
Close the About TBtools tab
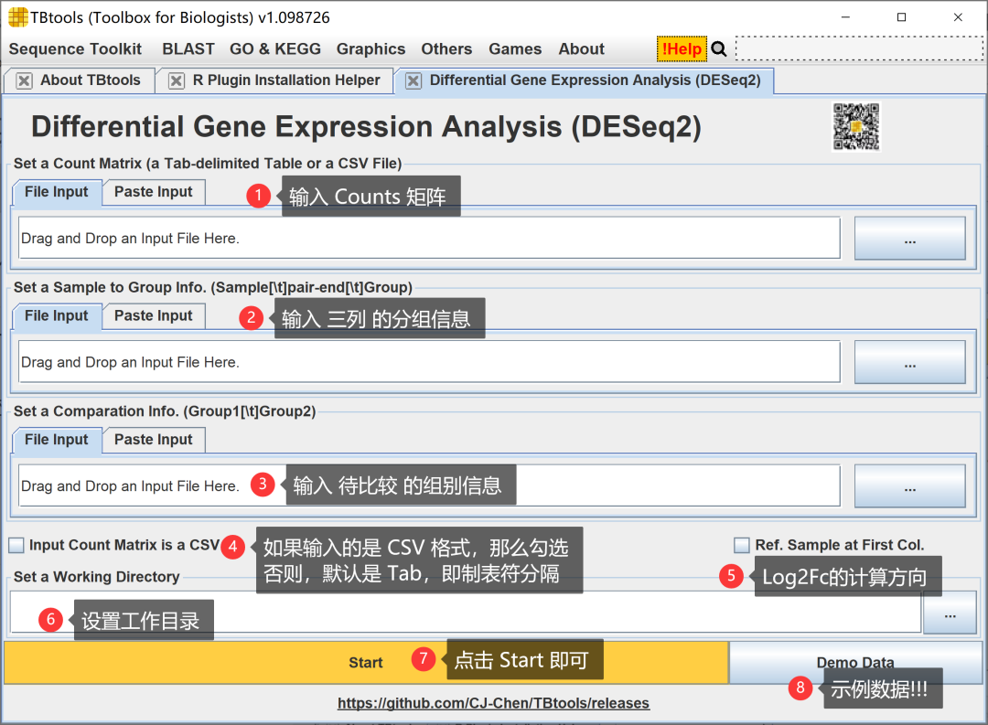[x=24, y=80]
